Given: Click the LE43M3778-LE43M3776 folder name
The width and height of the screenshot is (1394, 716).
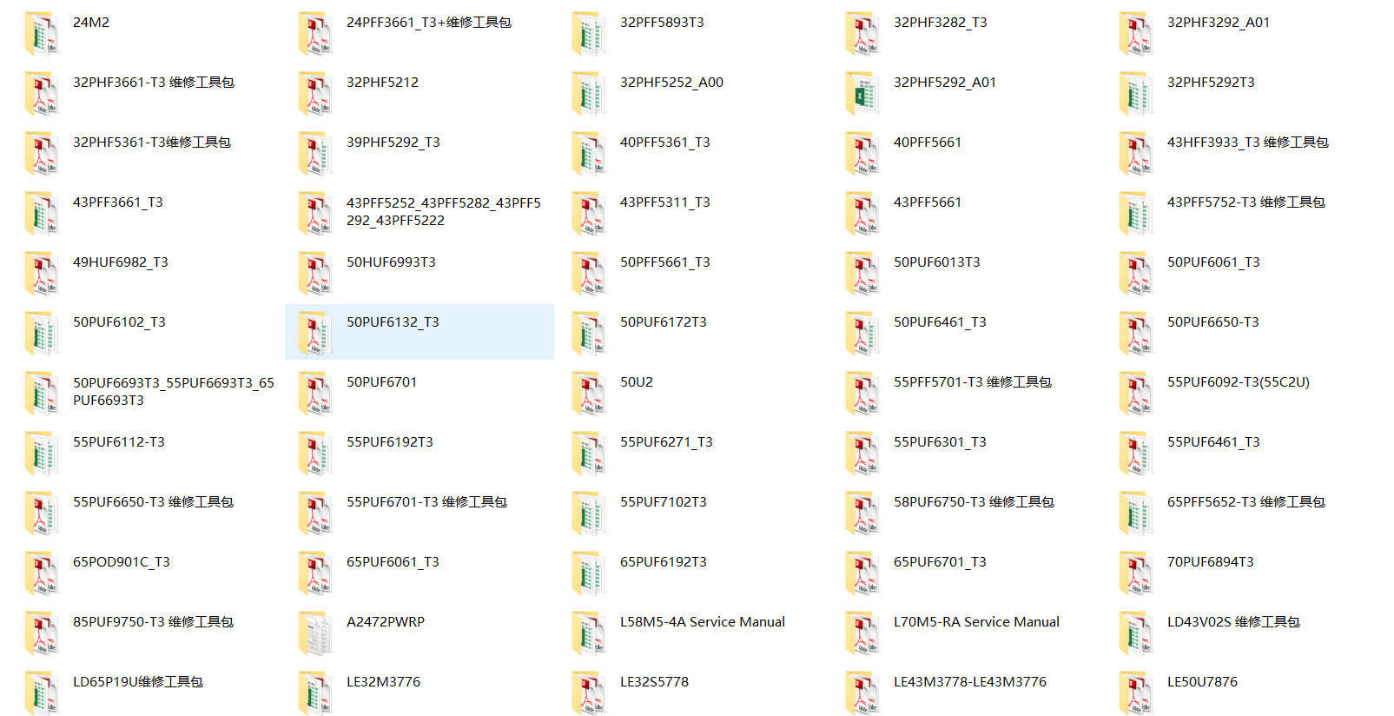Looking at the screenshot, I should [x=969, y=682].
